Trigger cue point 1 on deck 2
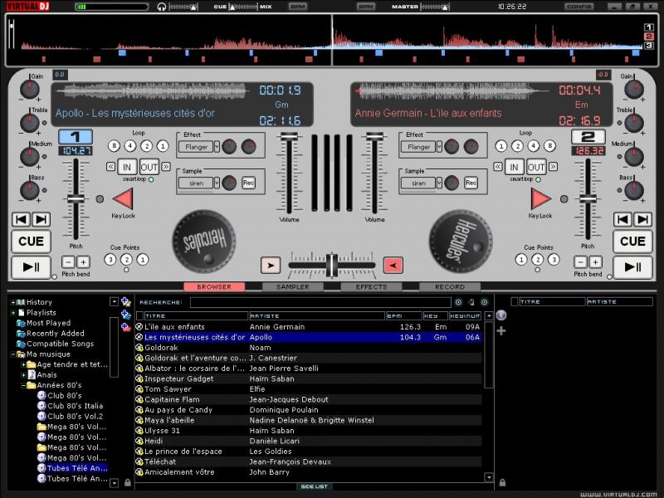Viewport: 664px width, 498px height. [x=521, y=259]
